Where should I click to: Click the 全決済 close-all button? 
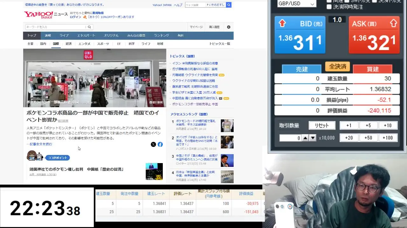[x=337, y=66]
